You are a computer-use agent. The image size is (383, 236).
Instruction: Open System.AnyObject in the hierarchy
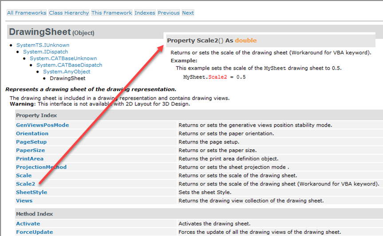pyautogui.click(x=67, y=71)
